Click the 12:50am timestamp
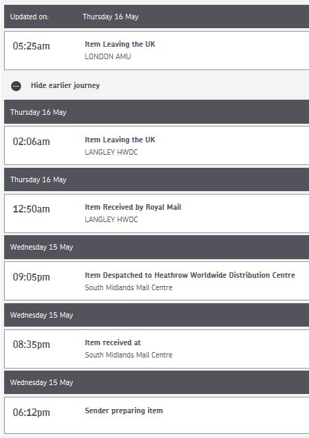The width and height of the screenshot is (309, 438). (x=32, y=209)
